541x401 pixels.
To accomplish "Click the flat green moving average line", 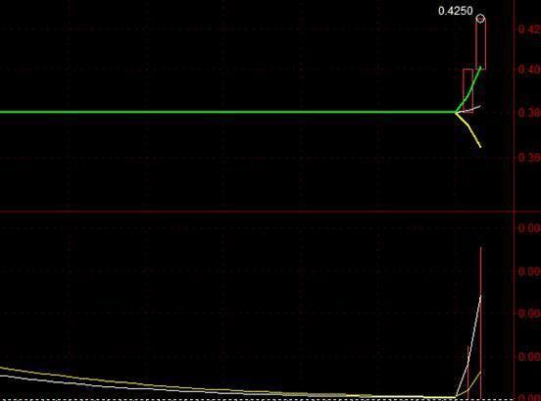I will [x=227, y=112].
